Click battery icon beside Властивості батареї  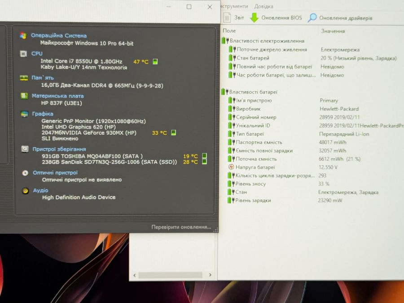pos(225,91)
